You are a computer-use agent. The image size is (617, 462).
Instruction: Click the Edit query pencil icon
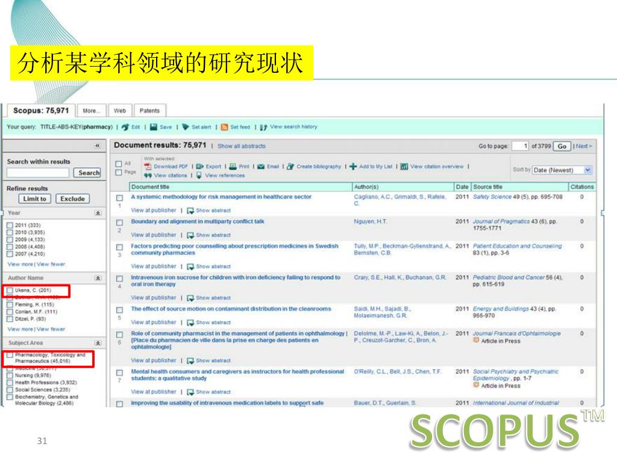(125, 127)
